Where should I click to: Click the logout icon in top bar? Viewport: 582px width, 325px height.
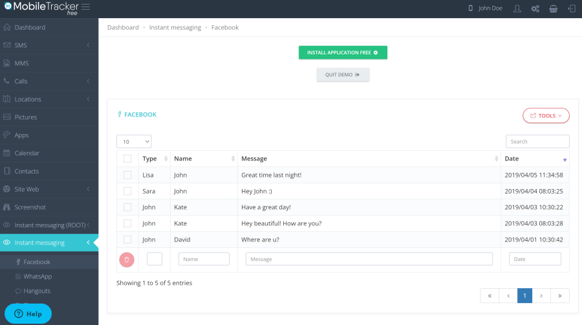pos(572,8)
